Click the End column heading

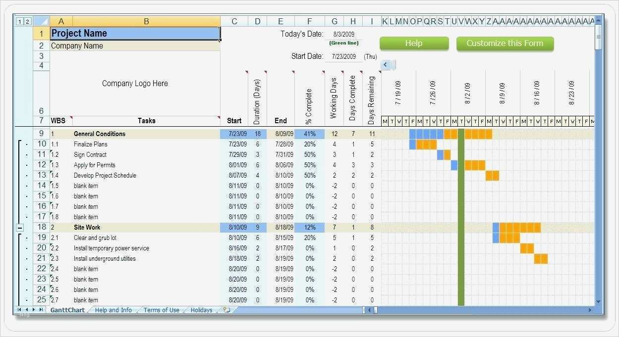point(281,121)
